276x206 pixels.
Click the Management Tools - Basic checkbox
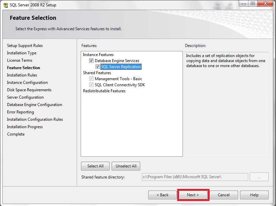point(91,79)
